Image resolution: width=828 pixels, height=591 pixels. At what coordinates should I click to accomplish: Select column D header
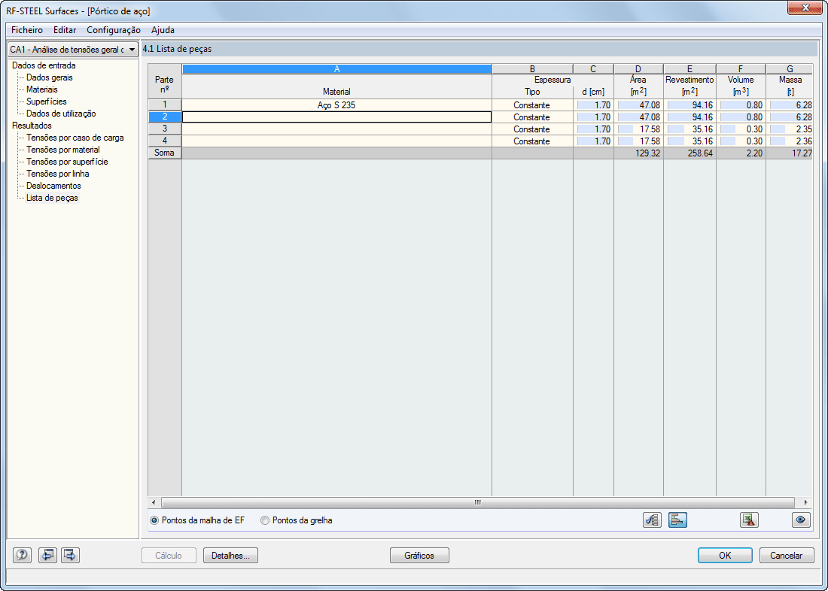638,69
